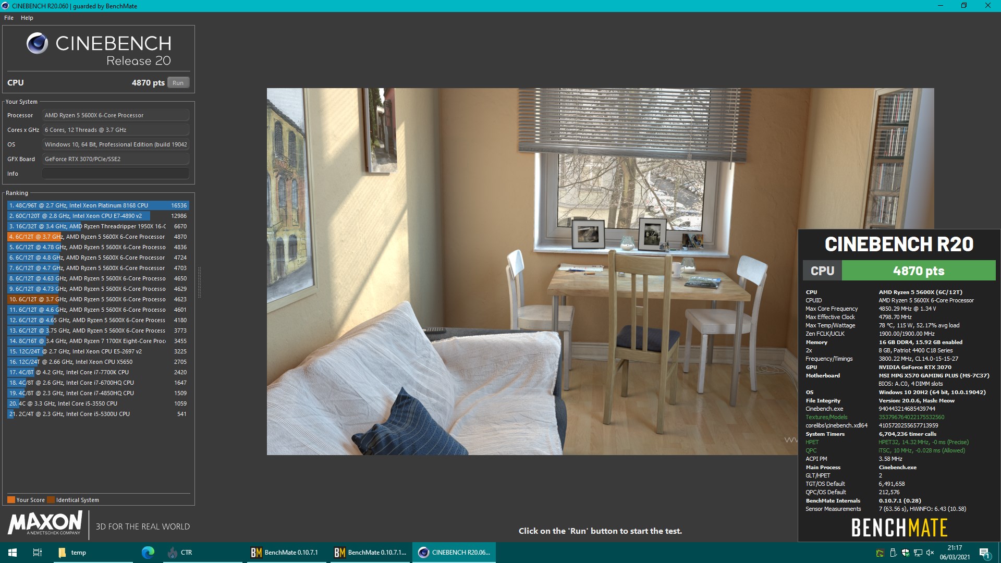1001x563 pixels.
Task: Select orange ranking row 4 with score 4870
Action: pyautogui.click(x=98, y=237)
